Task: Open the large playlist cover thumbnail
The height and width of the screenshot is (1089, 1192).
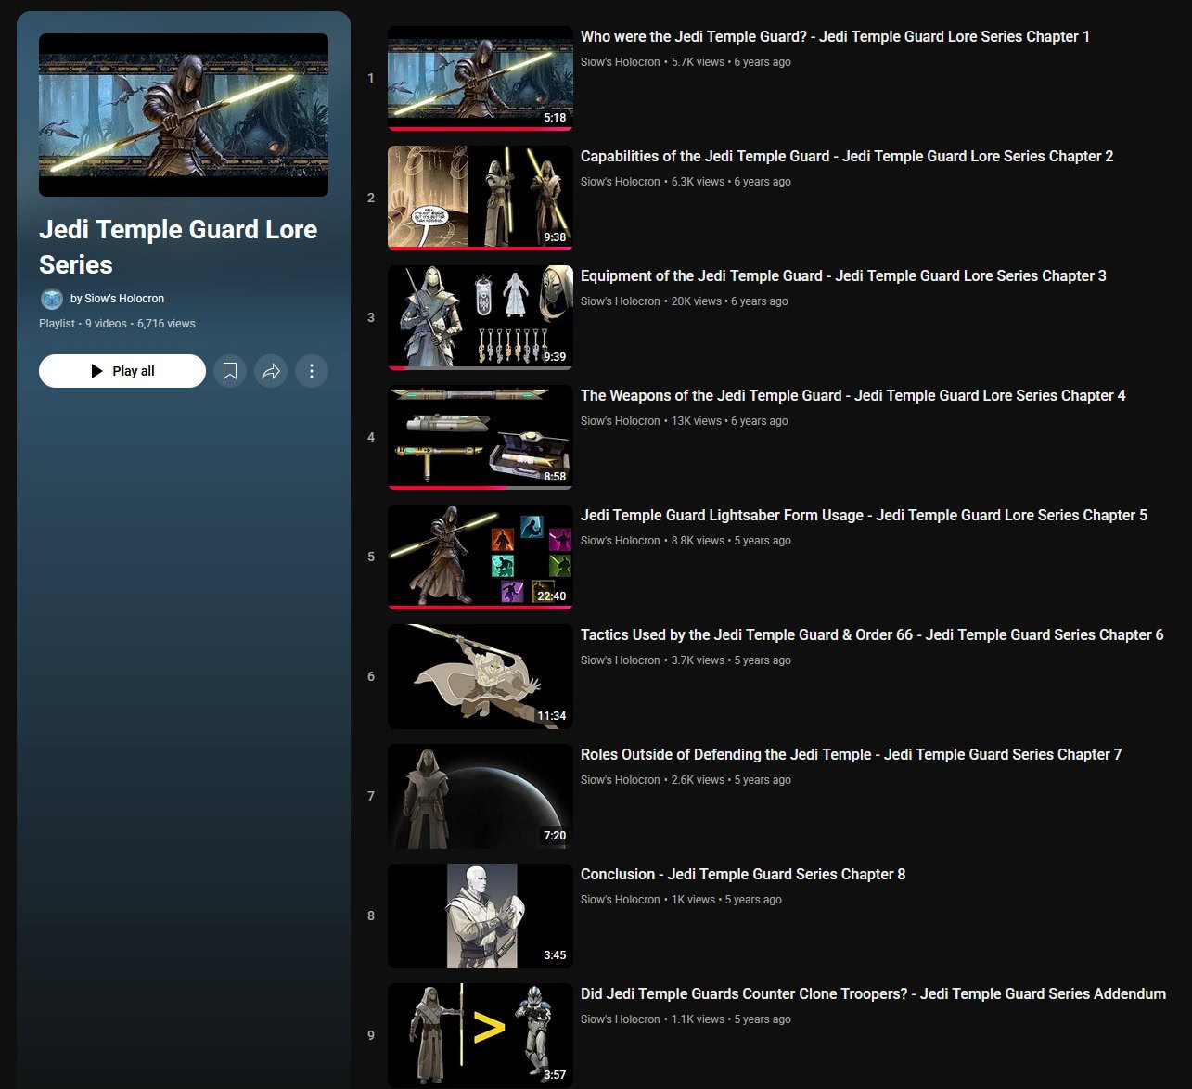Action: (x=184, y=115)
